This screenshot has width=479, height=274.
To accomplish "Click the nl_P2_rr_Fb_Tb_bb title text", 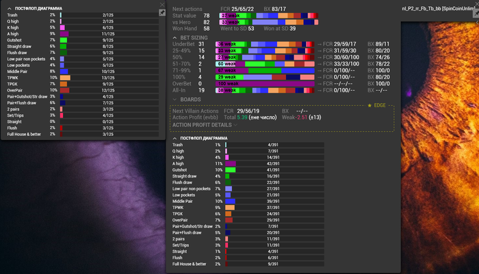I will point(439,9).
